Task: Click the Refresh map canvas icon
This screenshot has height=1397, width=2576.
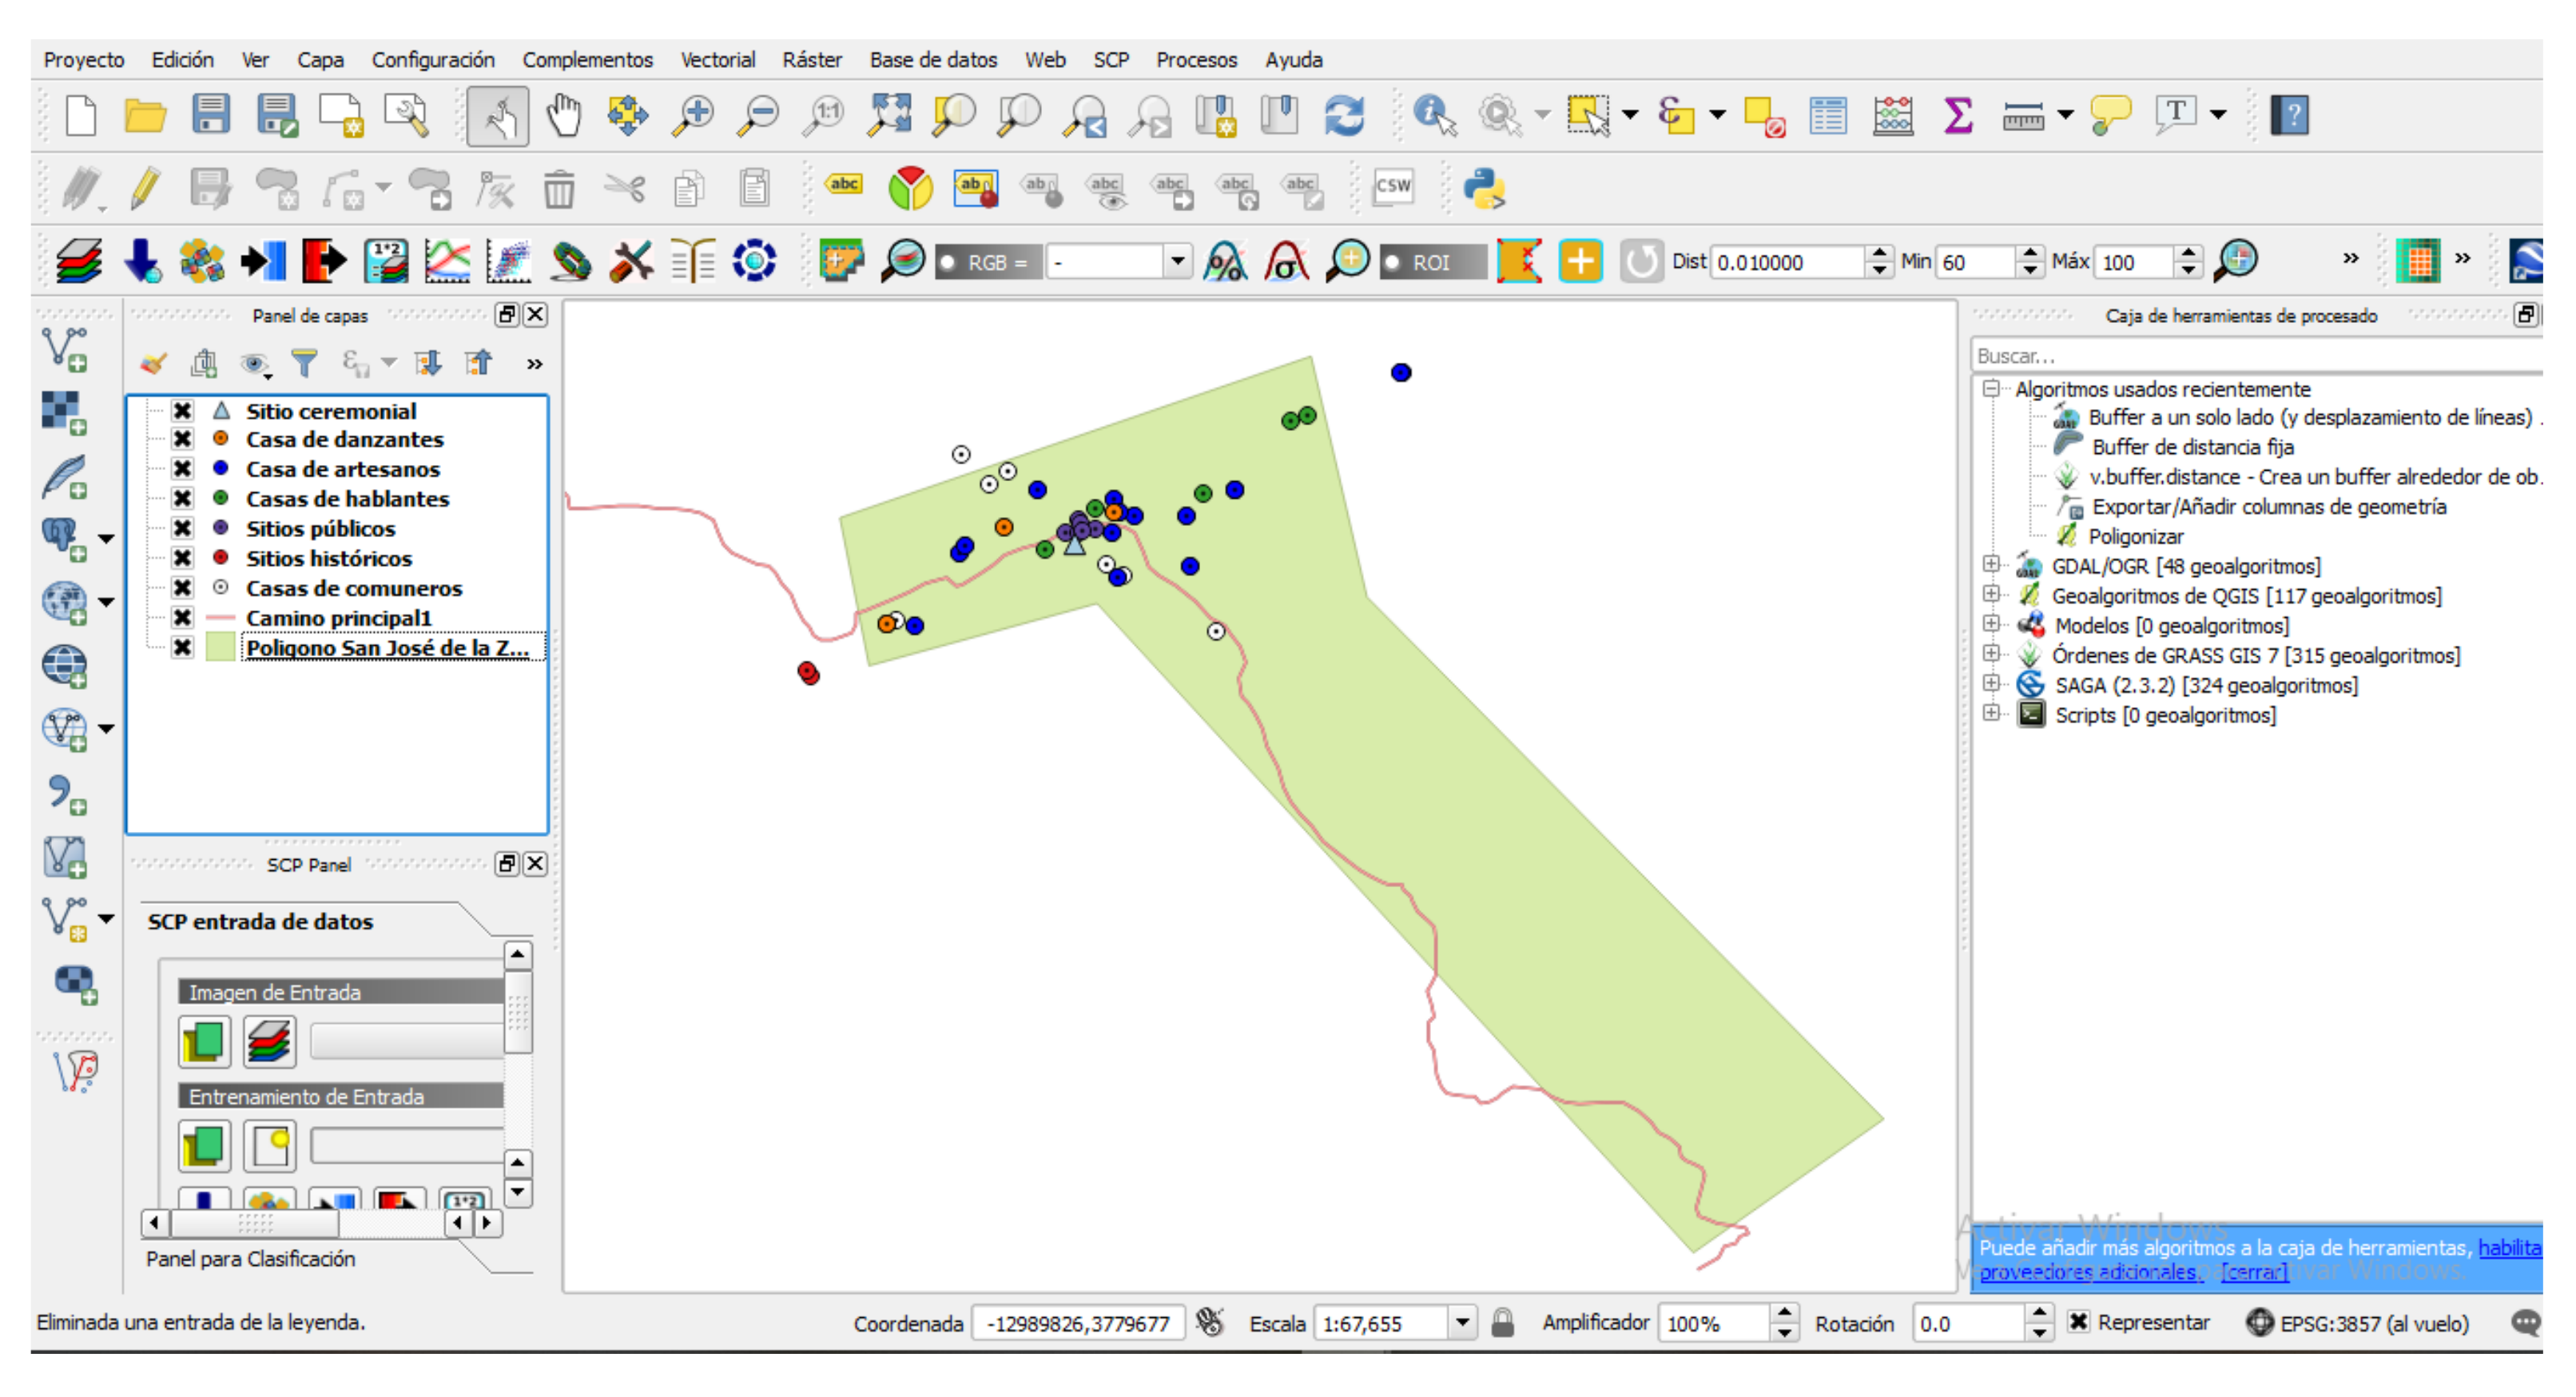Action: click(1344, 116)
